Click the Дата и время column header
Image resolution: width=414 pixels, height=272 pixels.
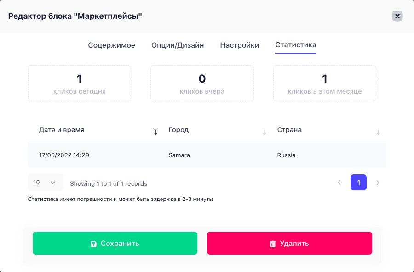(x=62, y=130)
